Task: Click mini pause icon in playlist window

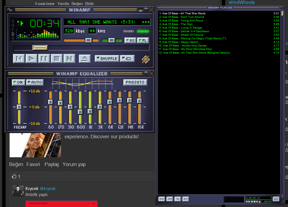Action: click(x=252, y=202)
